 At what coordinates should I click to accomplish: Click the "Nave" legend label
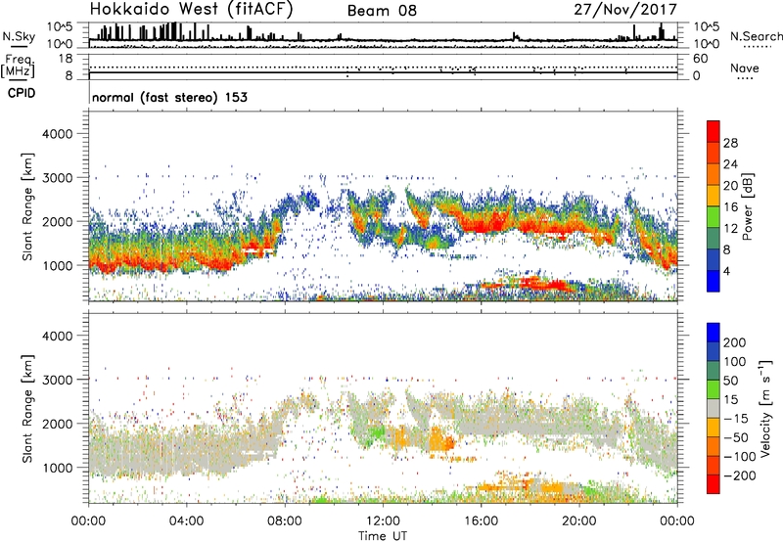tap(745, 68)
